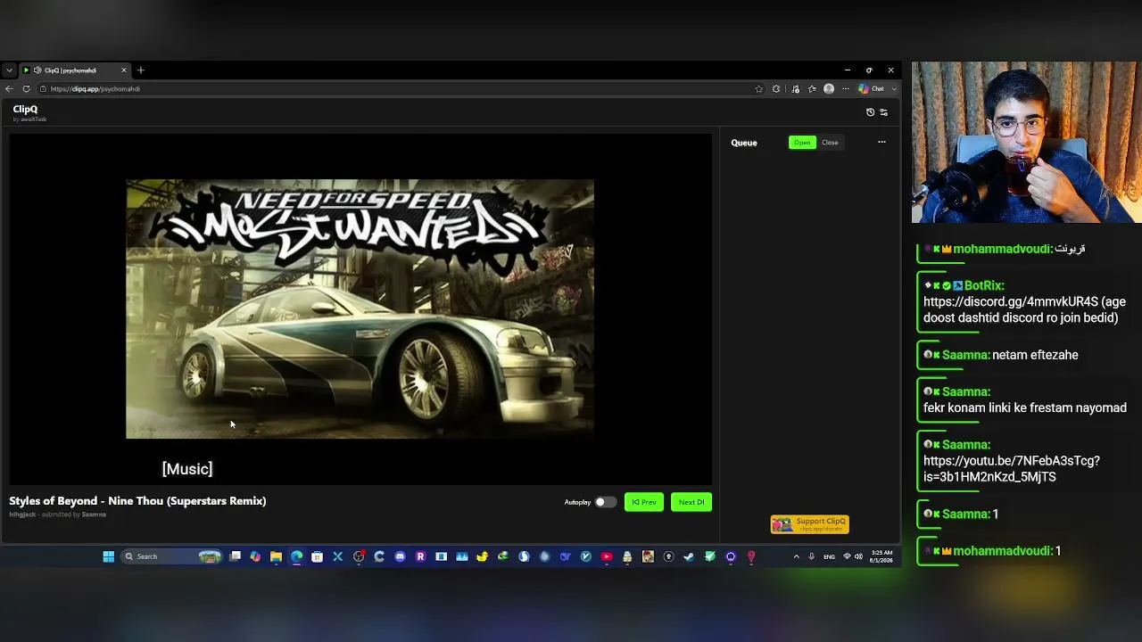Click the submitter name Saamna under the title

pos(94,514)
